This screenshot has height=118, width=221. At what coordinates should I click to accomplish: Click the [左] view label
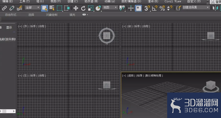tap(25, 75)
